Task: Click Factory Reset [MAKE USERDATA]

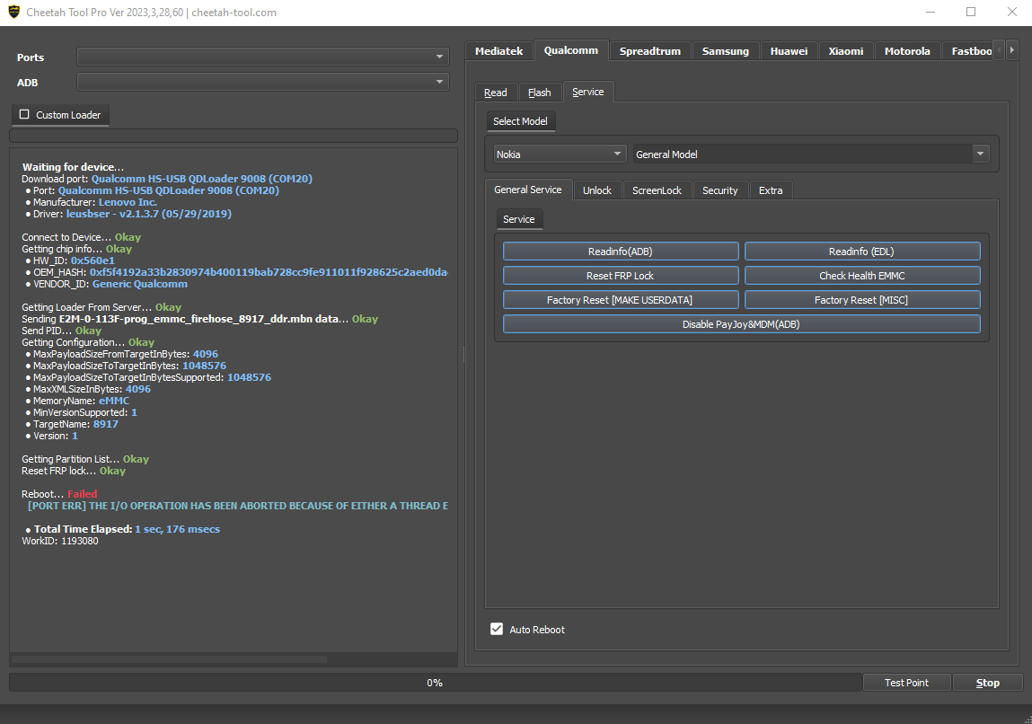Action: tap(621, 300)
